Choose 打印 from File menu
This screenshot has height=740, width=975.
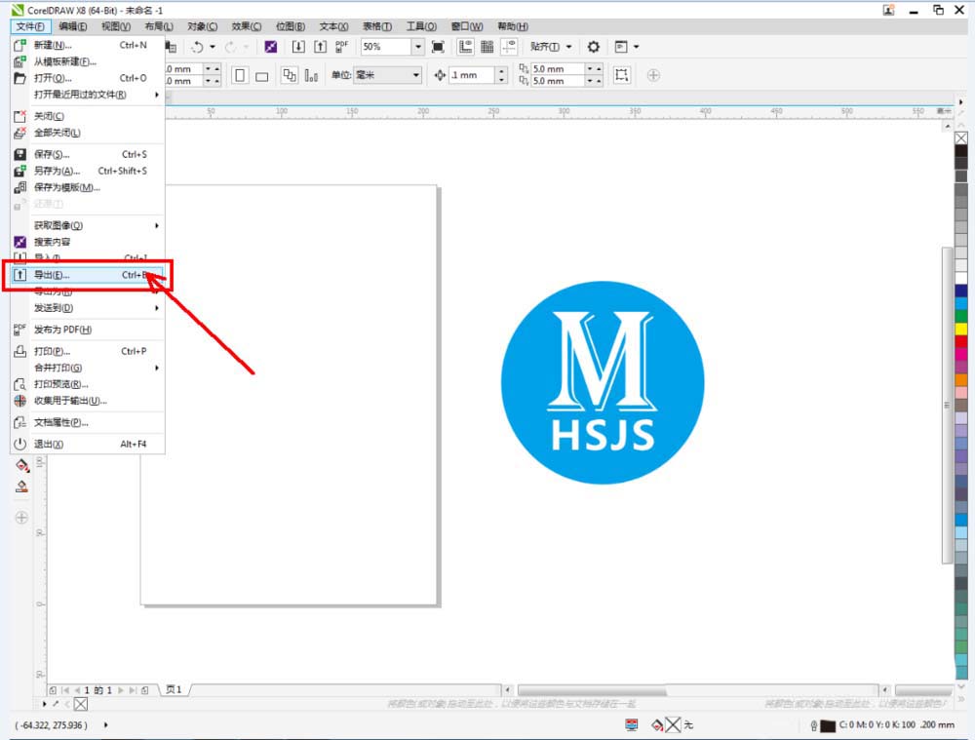(x=87, y=351)
